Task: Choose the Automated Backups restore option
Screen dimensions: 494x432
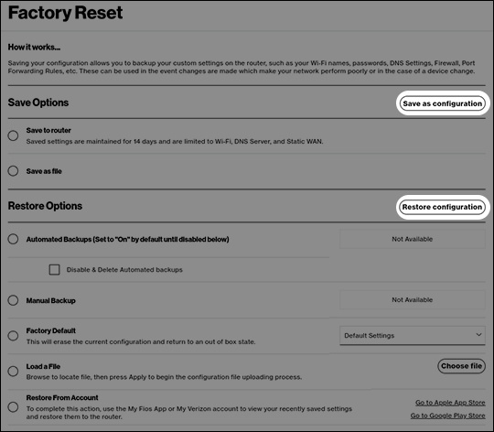Action: pos(13,239)
